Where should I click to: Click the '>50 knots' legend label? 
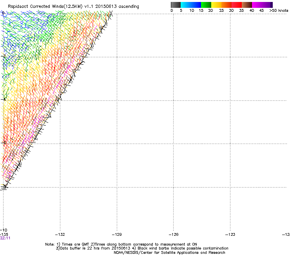(x=279, y=11)
